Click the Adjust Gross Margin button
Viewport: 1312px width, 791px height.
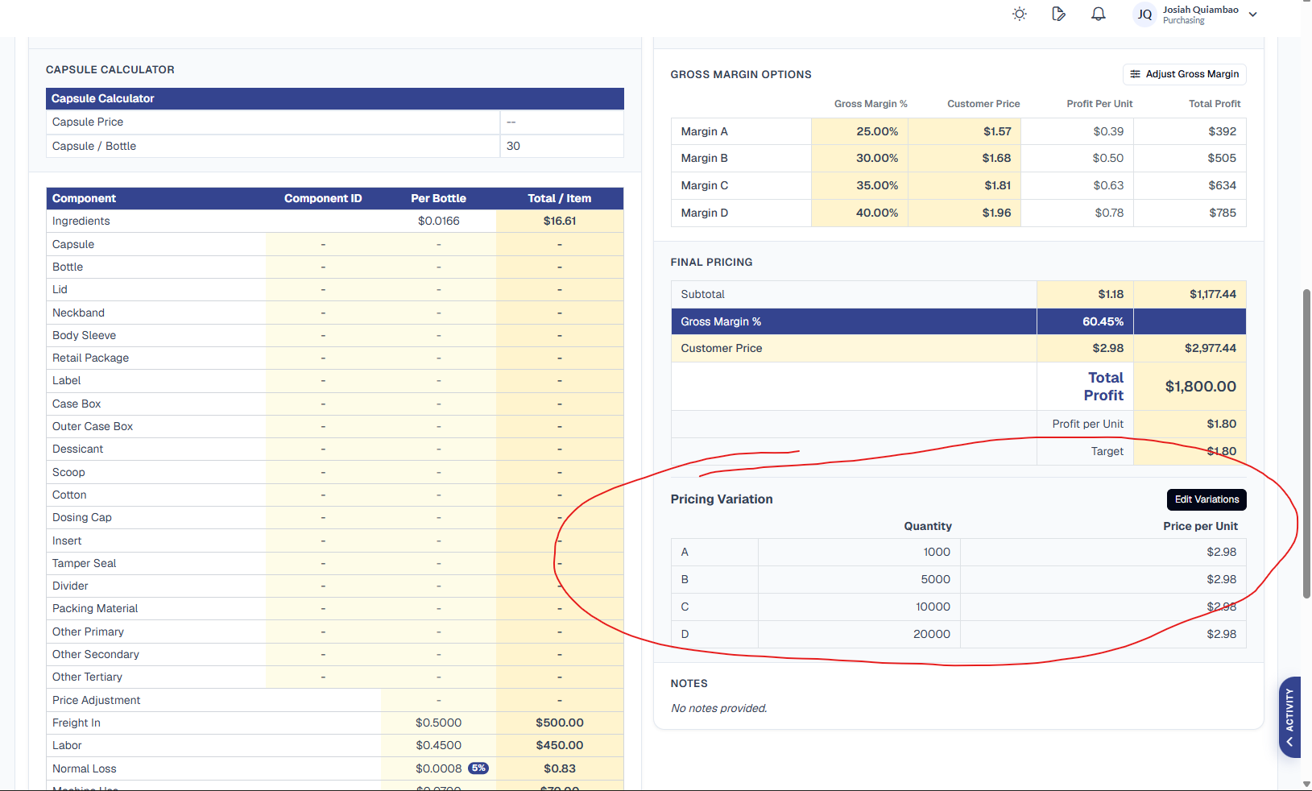pyautogui.click(x=1185, y=74)
